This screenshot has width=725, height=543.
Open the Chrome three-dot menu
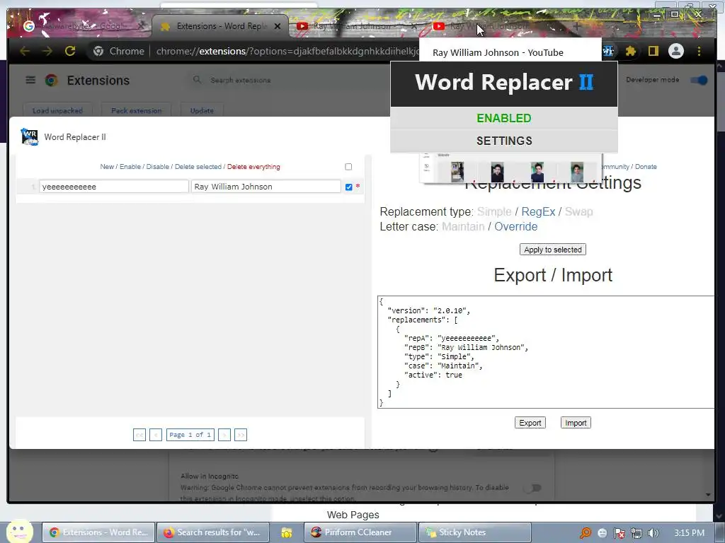click(x=699, y=51)
